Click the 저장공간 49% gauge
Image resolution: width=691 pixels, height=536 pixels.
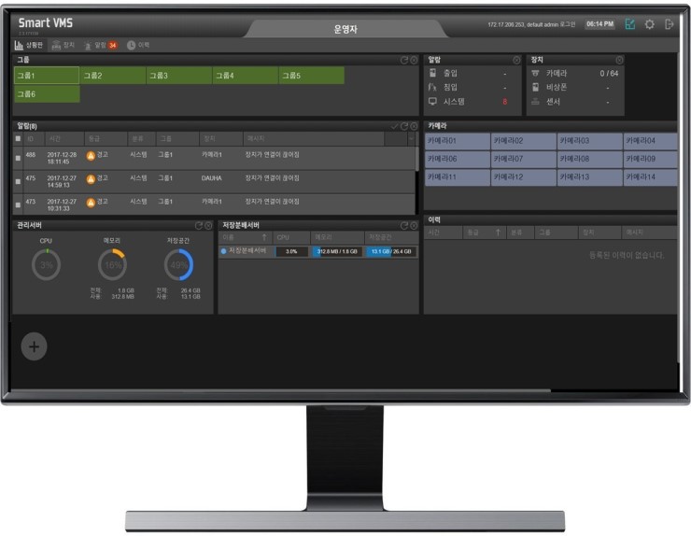178,264
